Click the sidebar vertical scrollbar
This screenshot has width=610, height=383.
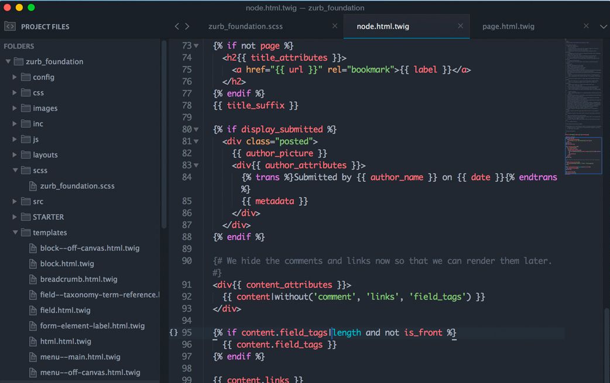(164, 134)
